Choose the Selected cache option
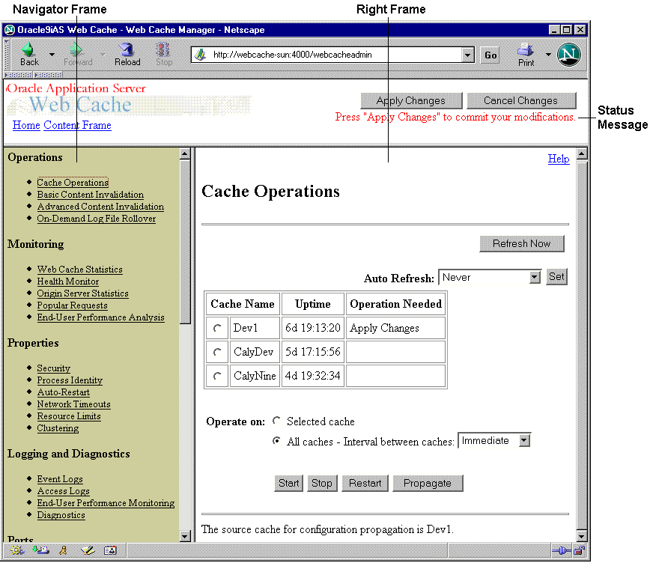This screenshot has height=563, width=650. pos(276,421)
